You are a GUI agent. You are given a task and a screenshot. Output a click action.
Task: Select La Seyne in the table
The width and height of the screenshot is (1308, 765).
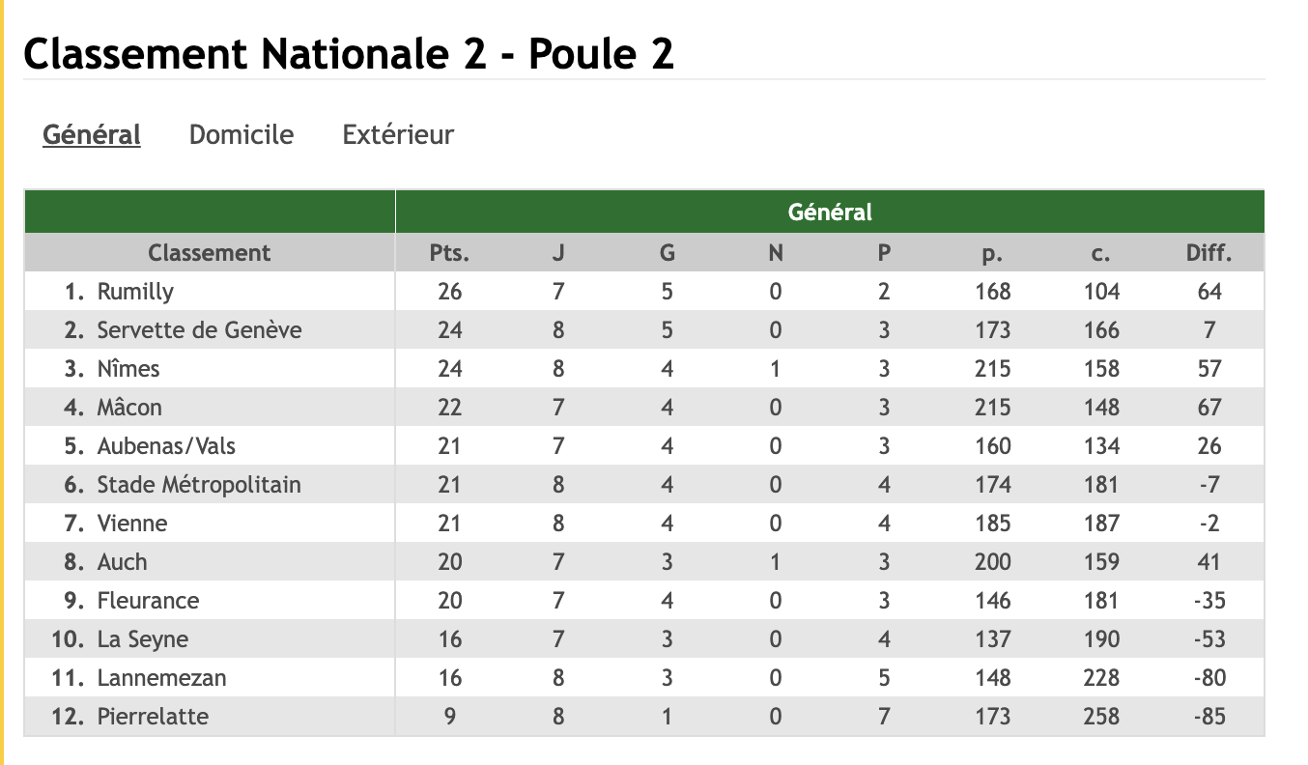(143, 639)
